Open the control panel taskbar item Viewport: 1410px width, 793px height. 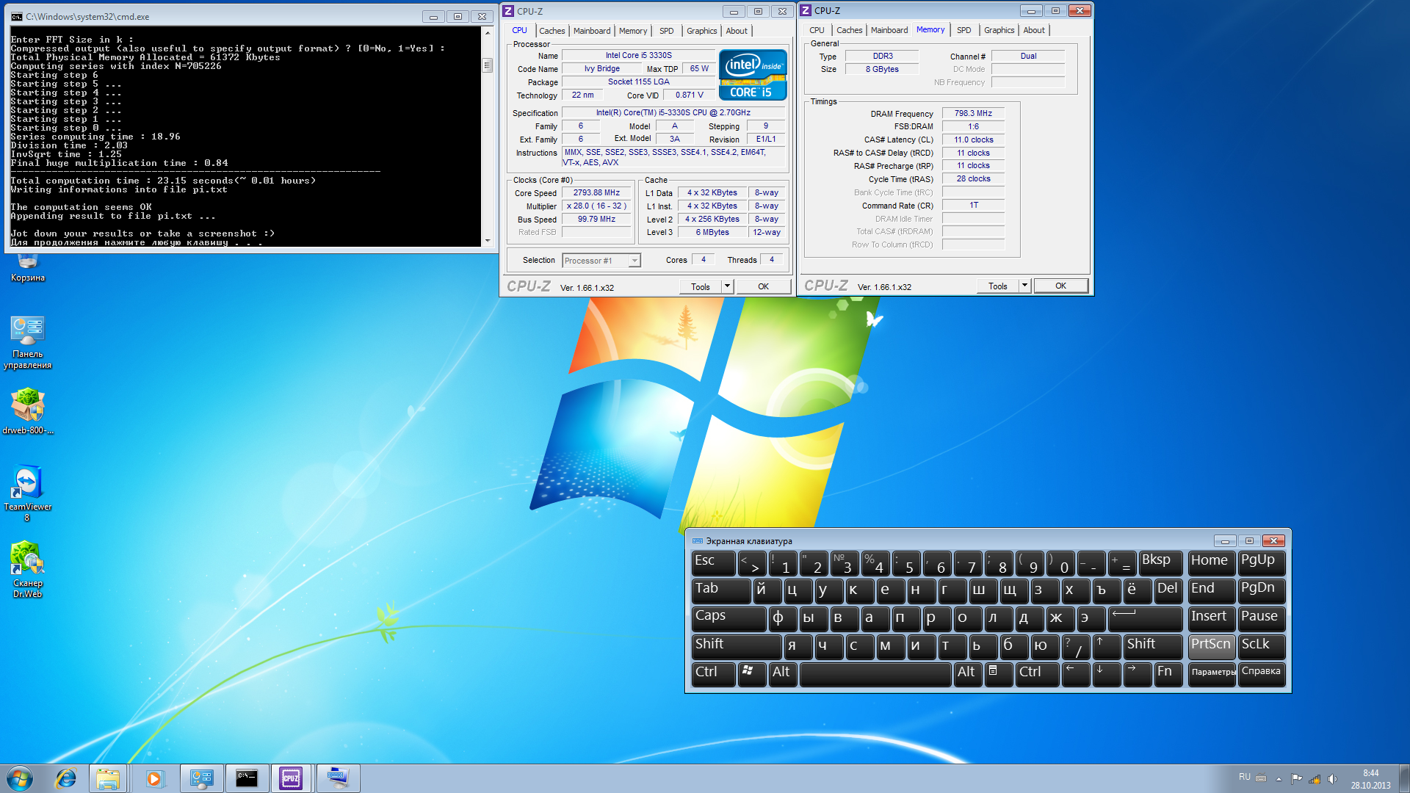click(x=201, y=778)
